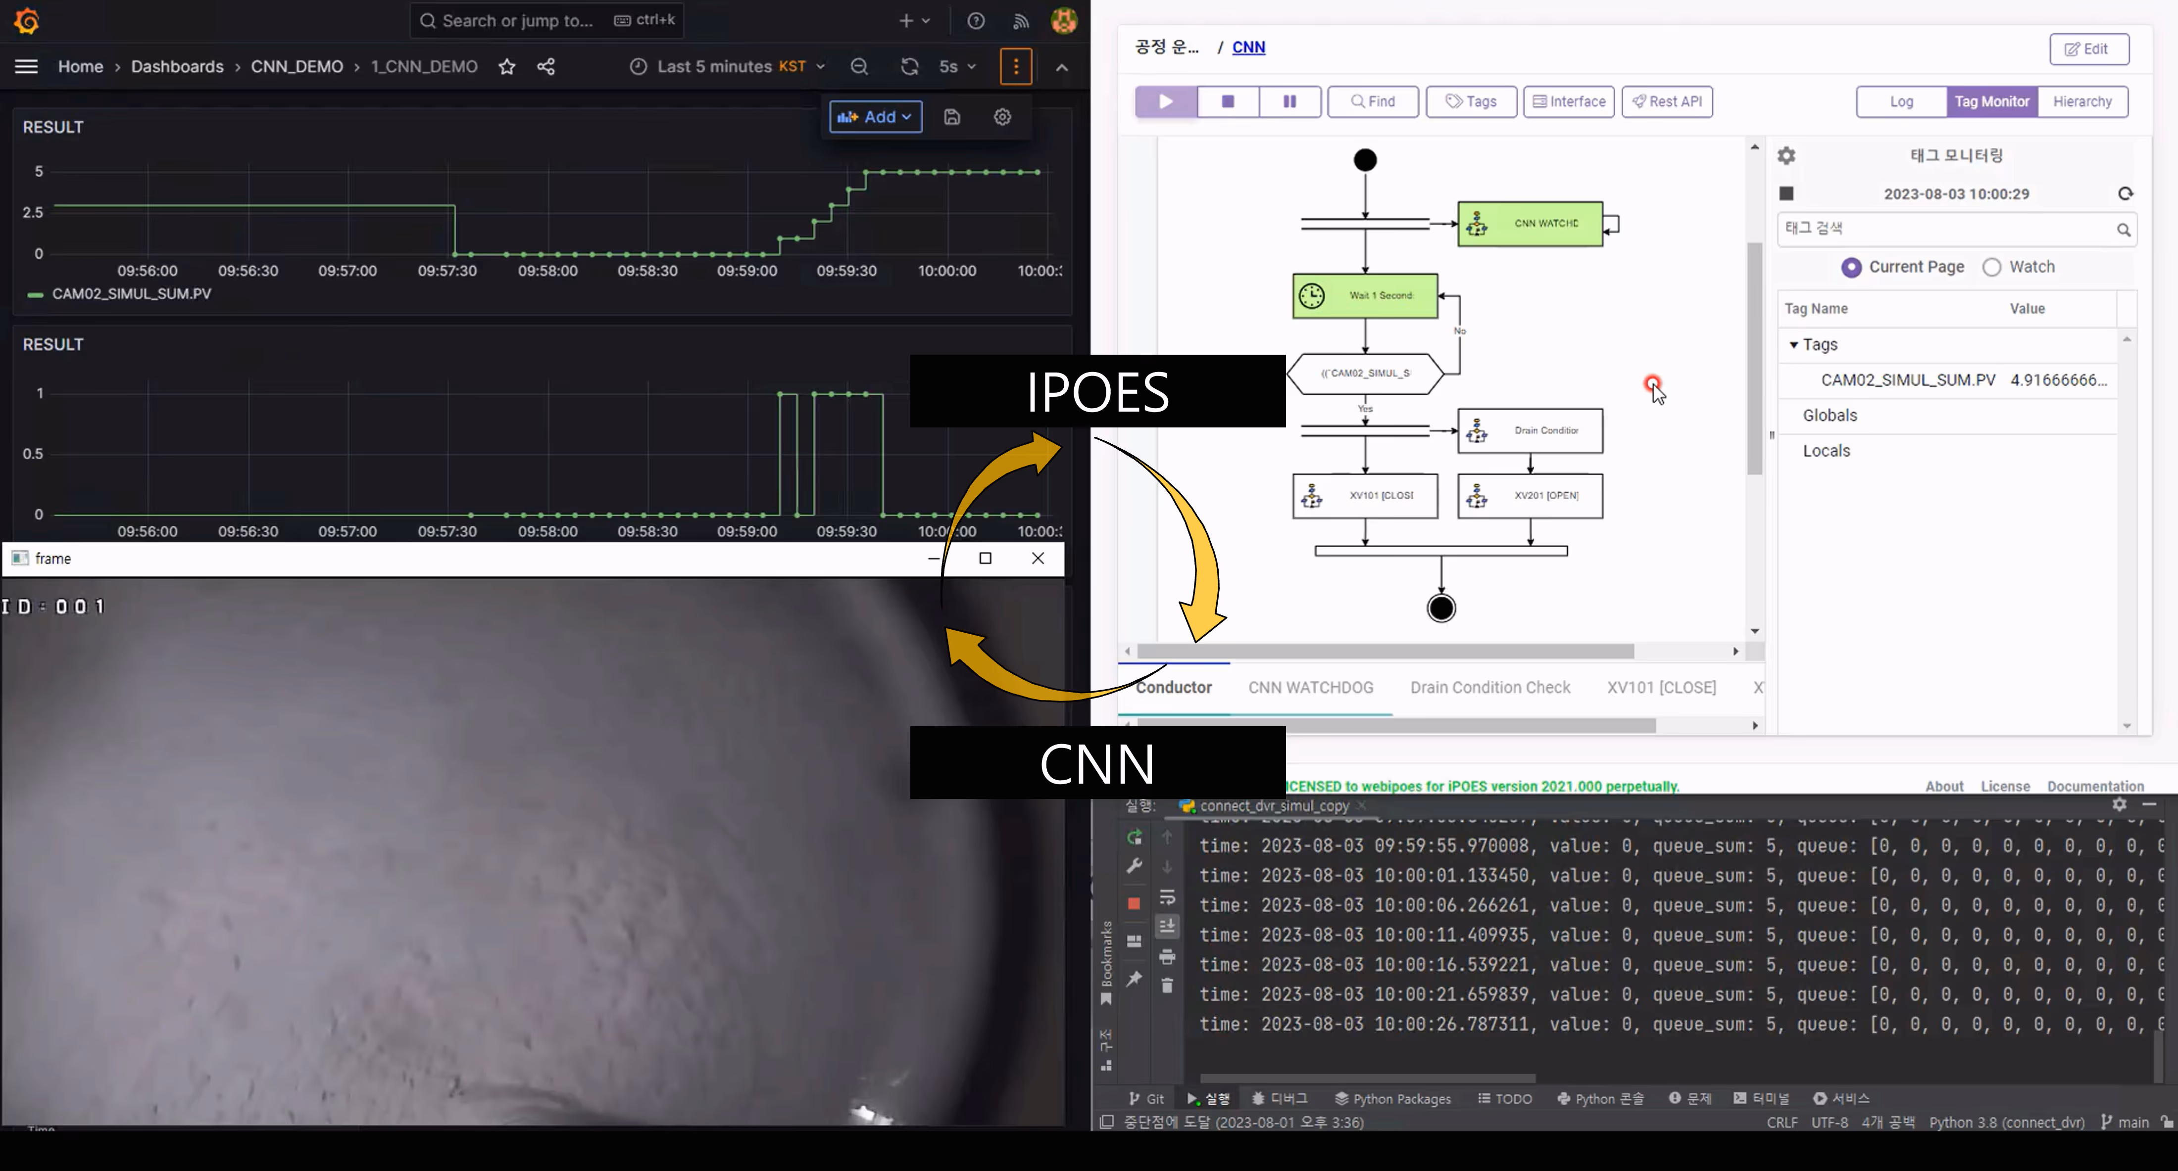Toggle soft-wrap in the PyCharm console

pyautogui.click(x=1168, y=897)
